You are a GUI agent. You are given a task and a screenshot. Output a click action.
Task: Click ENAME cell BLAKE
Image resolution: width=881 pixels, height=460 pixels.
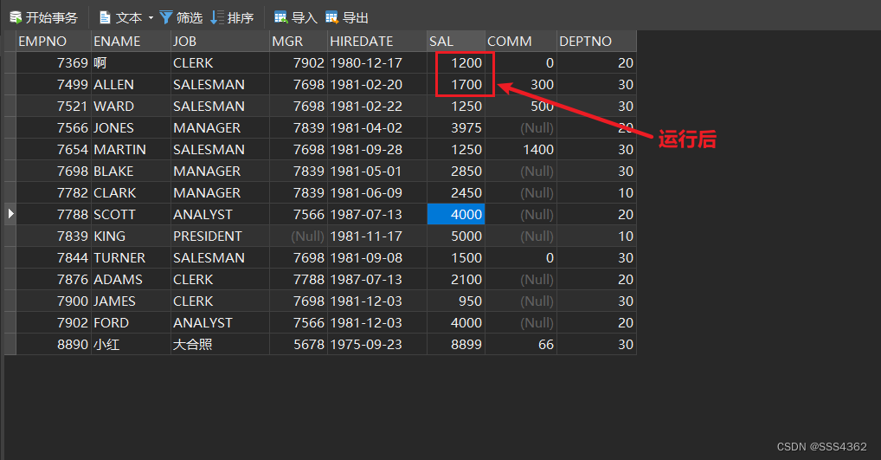pos(131,171)
